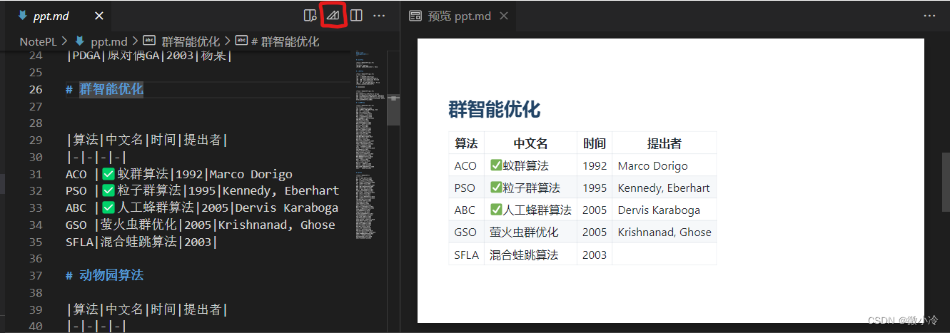Click the markdown file icon in the tab
950x333 pixels.
pos(22,16)
